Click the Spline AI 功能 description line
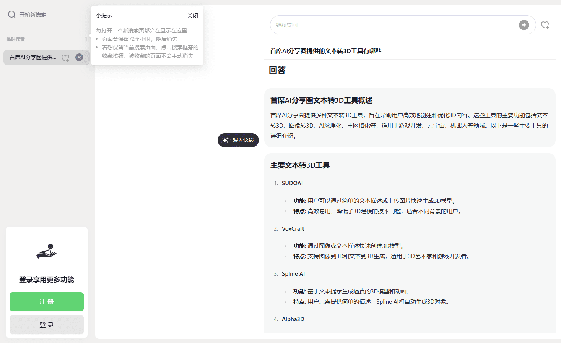The width and height of the screenshot is (561, 343). click(353, 291)
